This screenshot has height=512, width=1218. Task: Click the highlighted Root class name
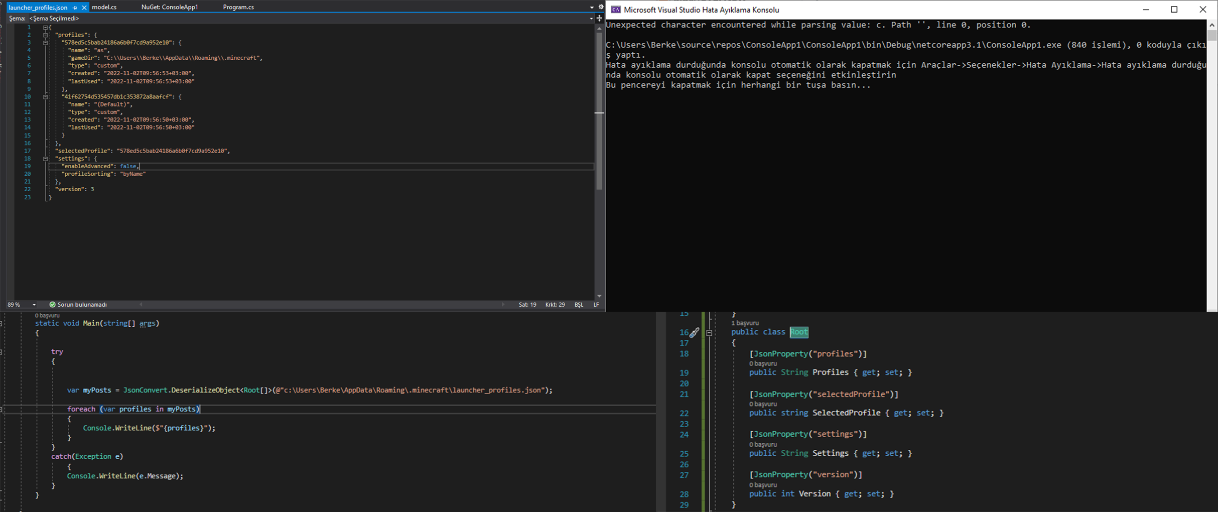pyautogui.click(x=799, y=332)
